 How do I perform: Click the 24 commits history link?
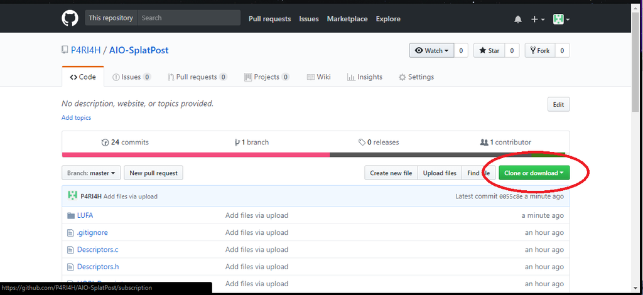(125, 142)
